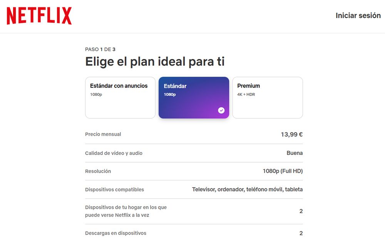Click the Iniciar sesión button
The image size is (385, 242).
(358, 15)
